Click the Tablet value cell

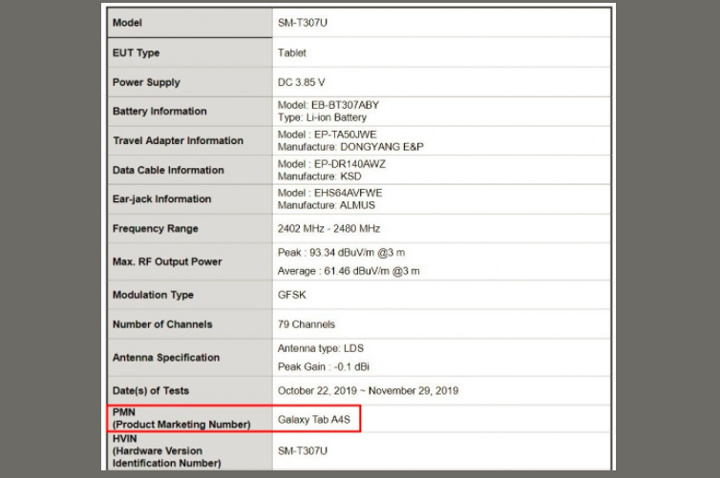[x=292, y=52]
